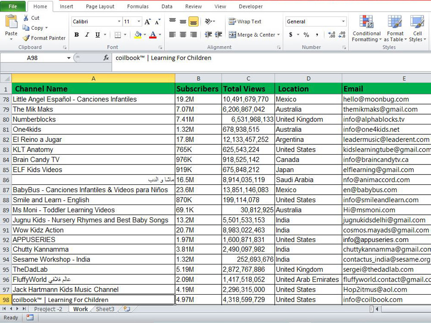Click the horizontal scrollbar left arrow

(377, 309)
